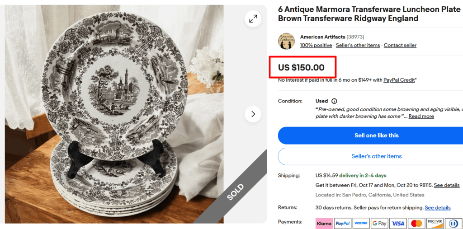This screenshot has width=463, height=229.
Task: Expand the Read more condition description
Action: click(421, 117)
